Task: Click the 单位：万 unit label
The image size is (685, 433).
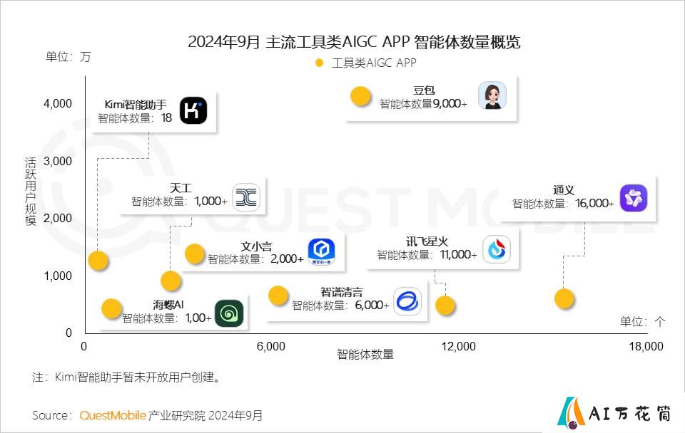Action: click(x=68, y=57)
